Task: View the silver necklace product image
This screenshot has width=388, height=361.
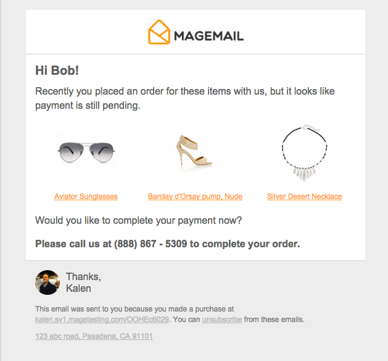Action: coord(305,152)
